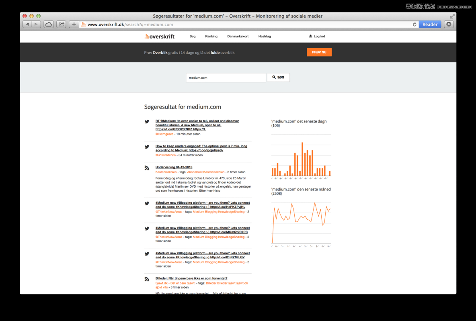The height and width of the screenshot is (321, 476).
Task: Click the share icon in toolbar
Action: point(62,24)
